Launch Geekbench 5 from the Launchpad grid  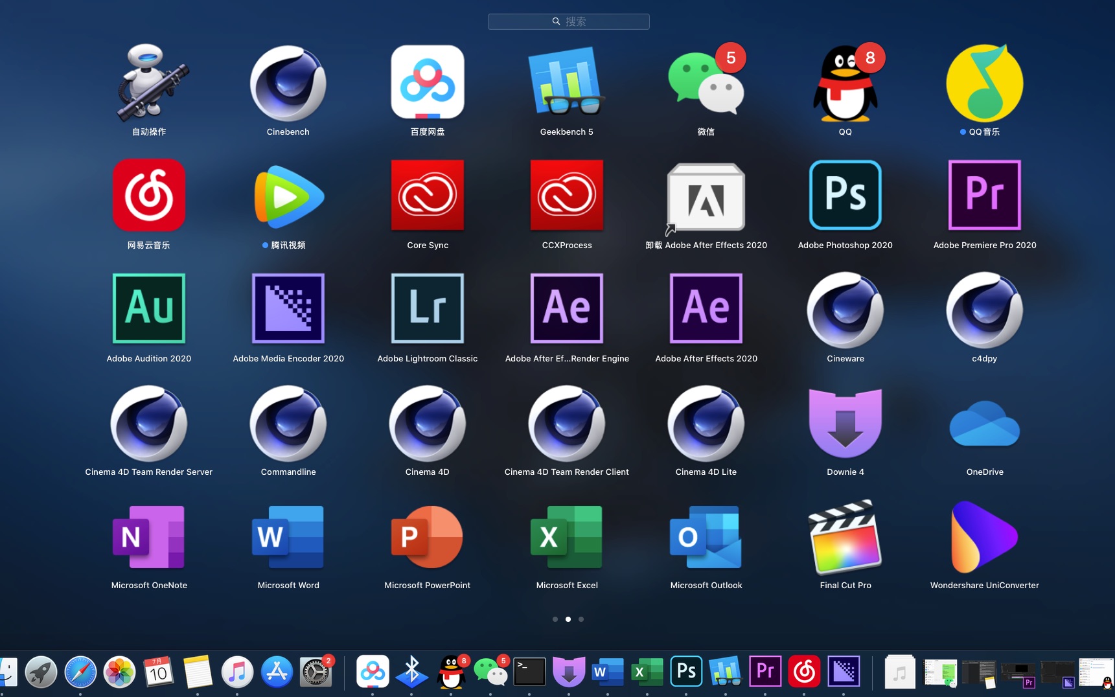click(x=567, y=82)
